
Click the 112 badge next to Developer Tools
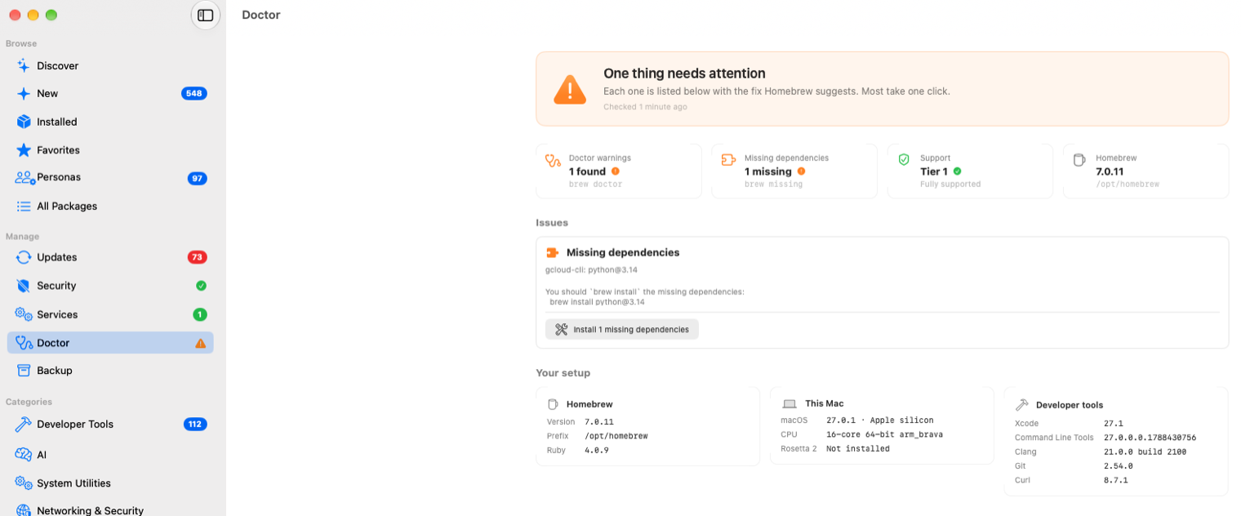pos(195,424)
